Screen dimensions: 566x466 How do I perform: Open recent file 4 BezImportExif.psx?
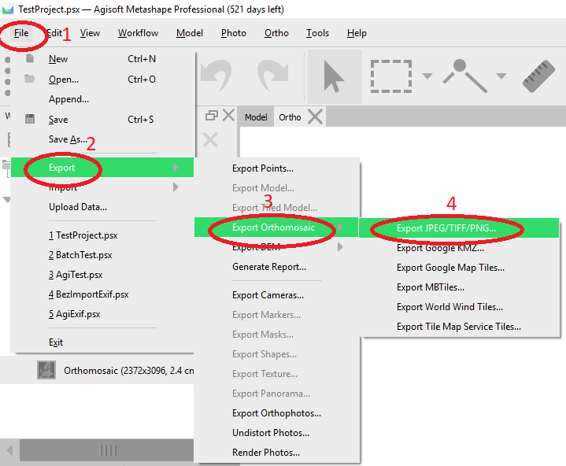pyautogui.click(x=102, y=294)
